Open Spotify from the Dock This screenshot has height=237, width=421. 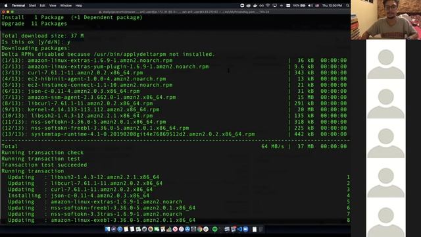[x=215, y=229]
